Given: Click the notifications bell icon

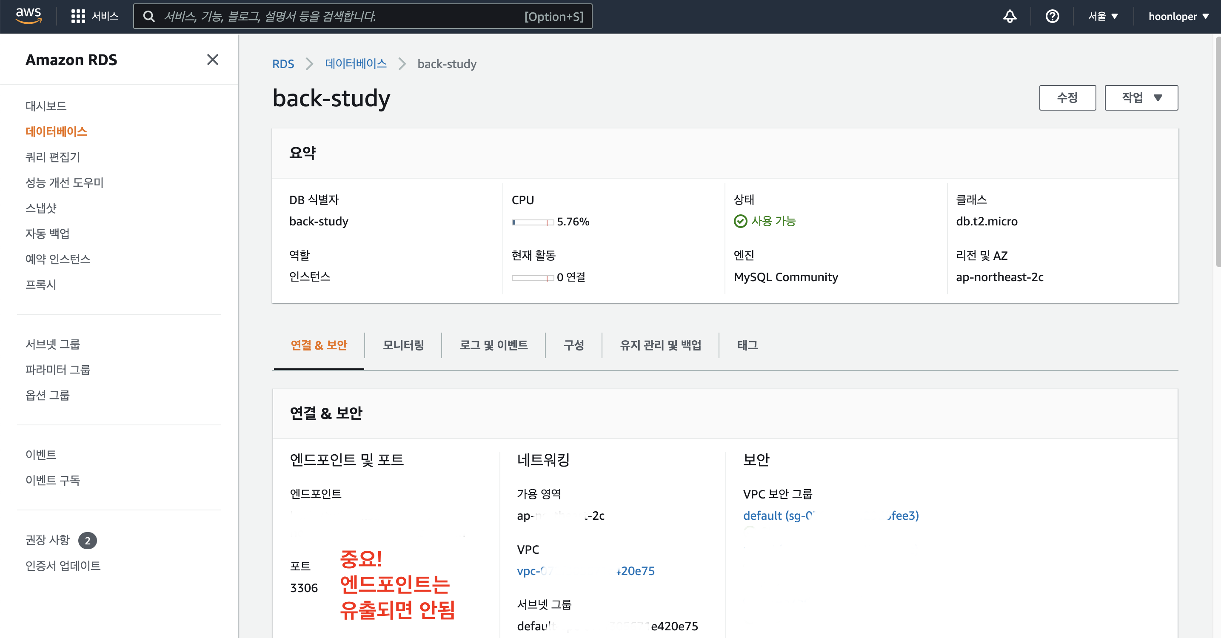Looking at the screenshot, I should pyautogui.click(x=1010, y=17).
